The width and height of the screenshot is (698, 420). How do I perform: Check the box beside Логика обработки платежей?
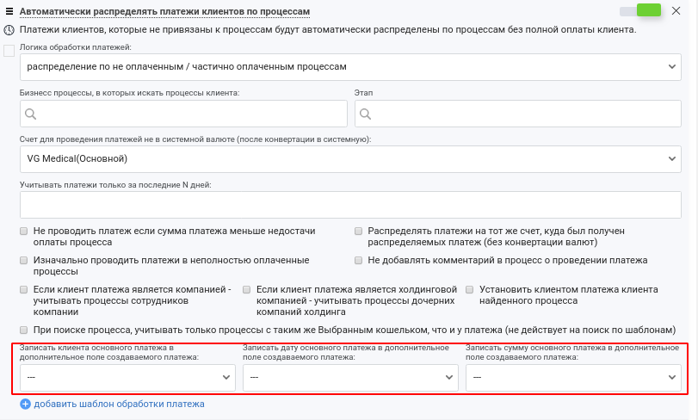tap(9, 51)
